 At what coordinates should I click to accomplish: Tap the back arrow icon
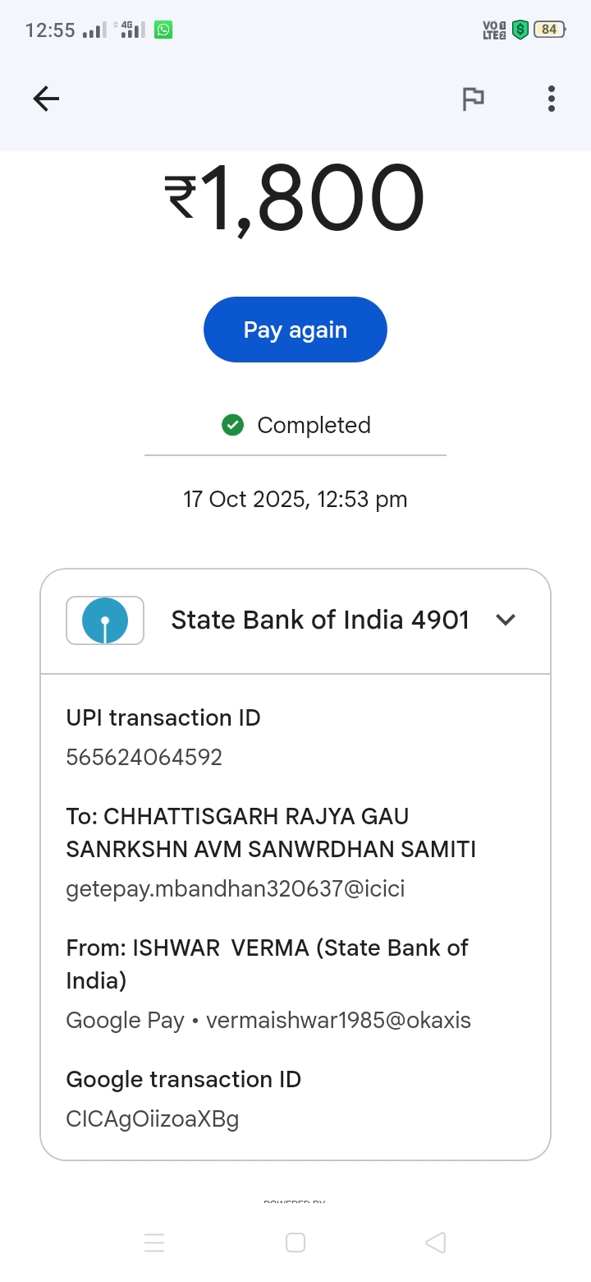click(x=46, y=99)
